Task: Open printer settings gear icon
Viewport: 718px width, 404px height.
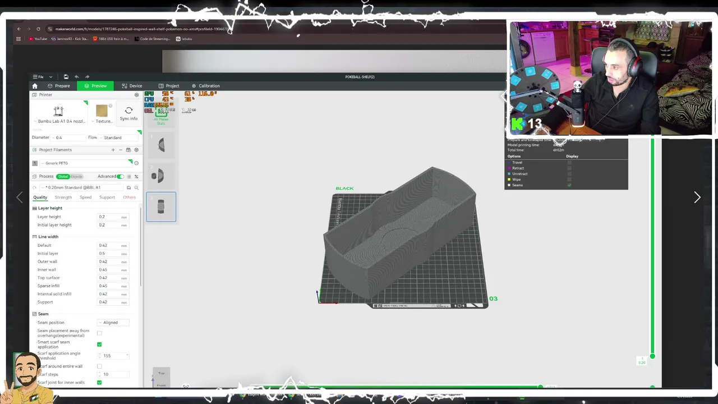Action: coord(136,95)
